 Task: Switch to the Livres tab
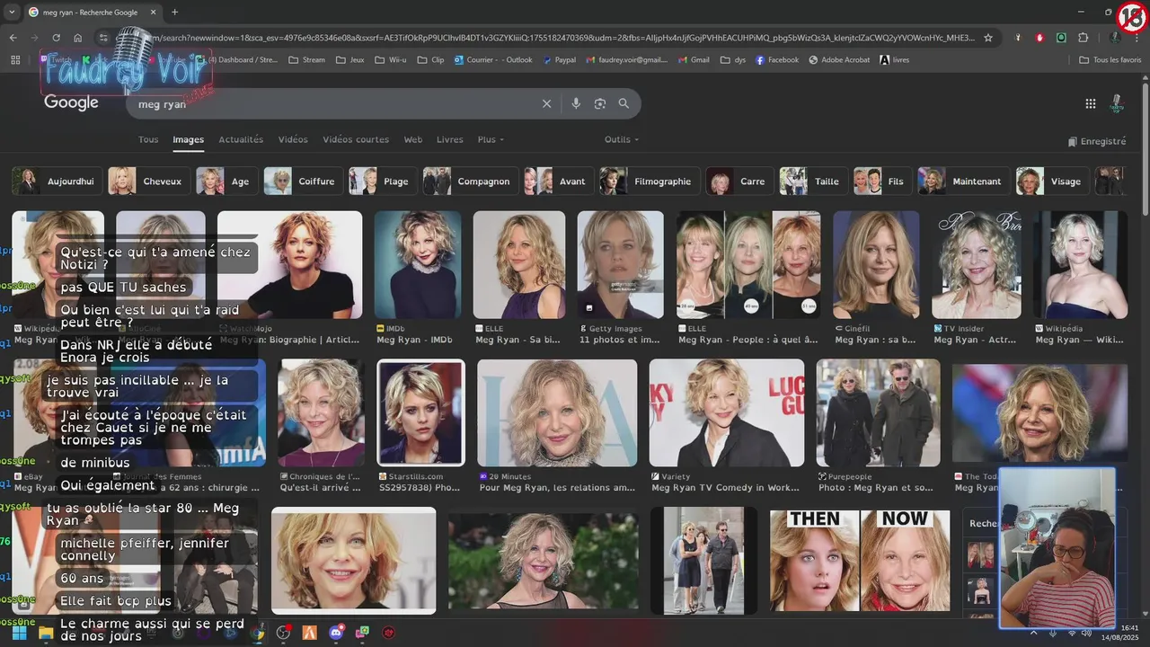[450, 139]
